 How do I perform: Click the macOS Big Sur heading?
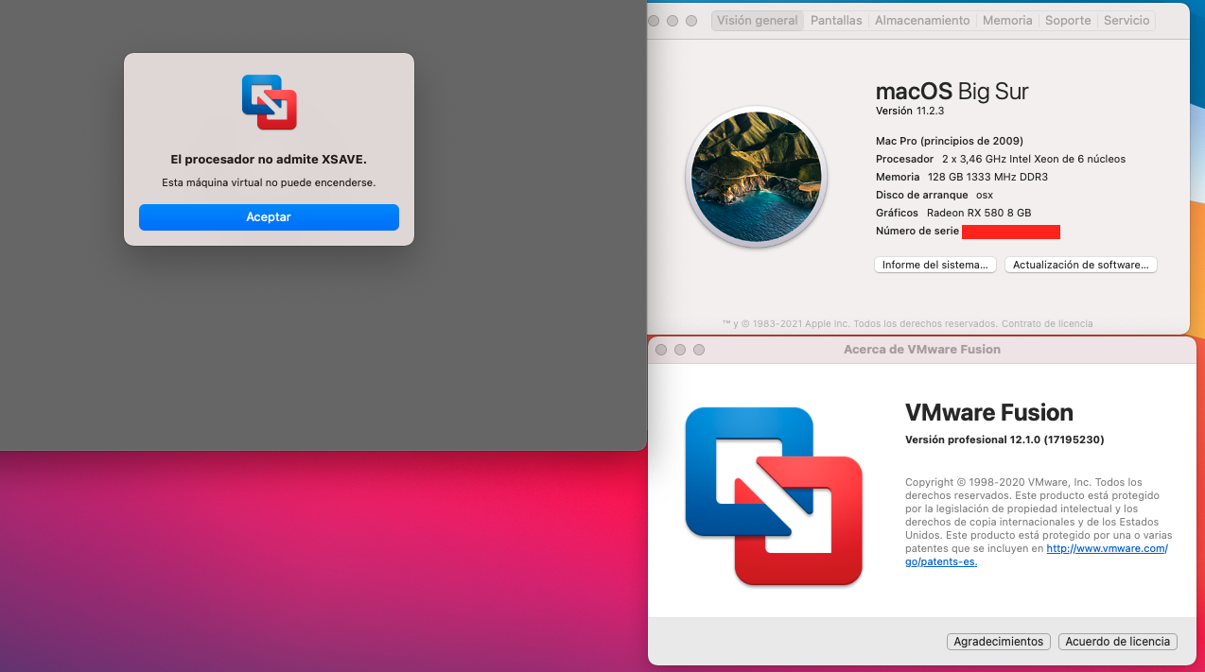pyautogui.click(x=952, y=92)
